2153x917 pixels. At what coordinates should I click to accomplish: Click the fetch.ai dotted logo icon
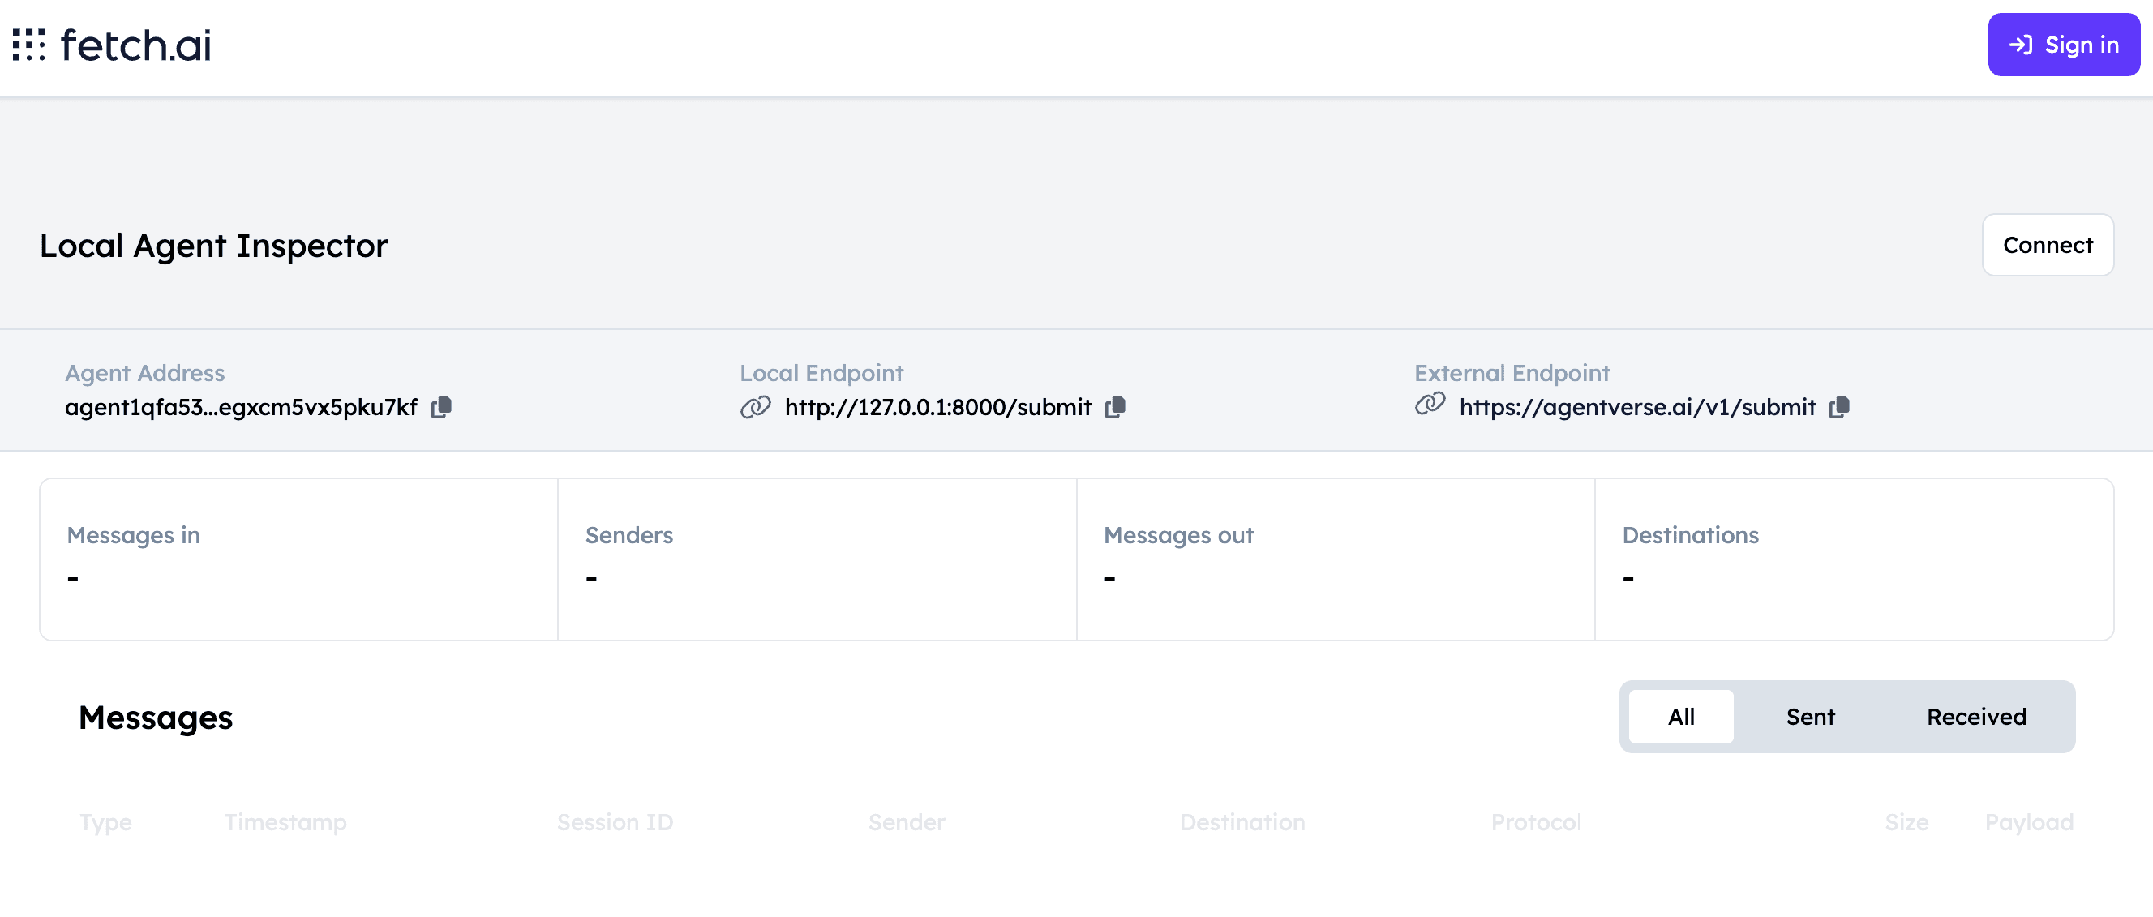coord(28,45)
